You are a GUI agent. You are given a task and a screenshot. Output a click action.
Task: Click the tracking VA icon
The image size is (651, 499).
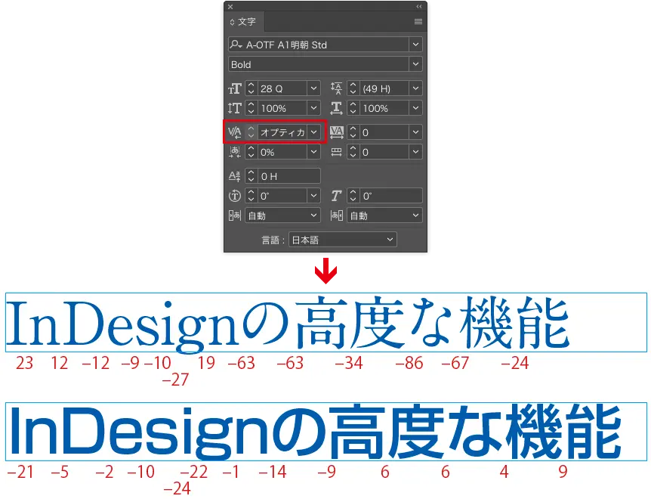point(337,132)
